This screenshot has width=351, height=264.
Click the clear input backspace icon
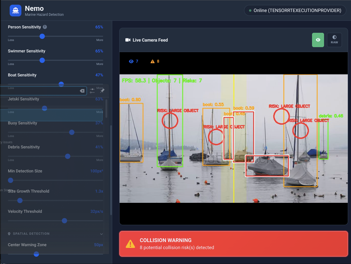(82, 91)
